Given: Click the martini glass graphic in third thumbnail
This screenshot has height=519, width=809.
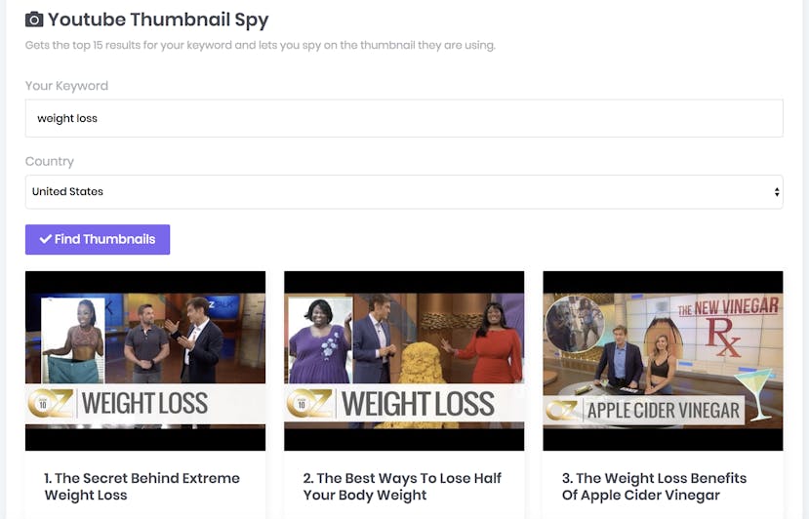Looking at the screenshot, I should [x=754, y=395].
